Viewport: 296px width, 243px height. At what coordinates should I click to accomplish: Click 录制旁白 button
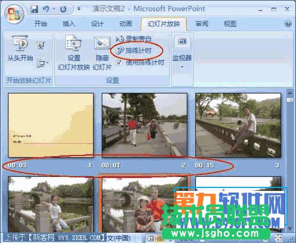tap(134, 39)
